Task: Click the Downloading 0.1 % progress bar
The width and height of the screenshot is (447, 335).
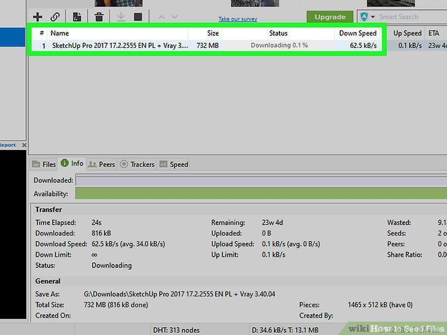Action: (x=279, y=45)
